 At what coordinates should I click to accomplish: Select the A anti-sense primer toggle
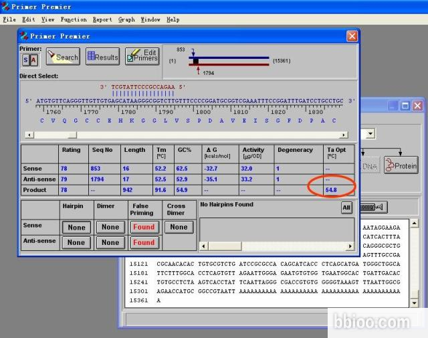[x=34, y=60]
